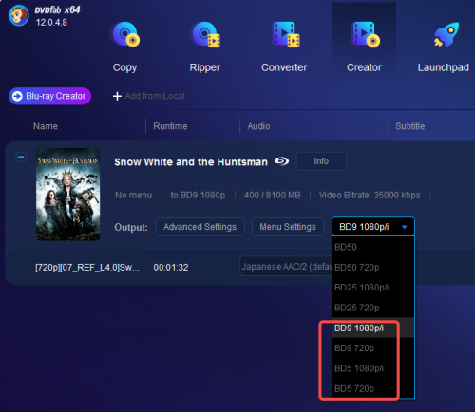Viewport: 475px width, 412px height.
Task: Open Advanced Settings
Action: point(199,227)
